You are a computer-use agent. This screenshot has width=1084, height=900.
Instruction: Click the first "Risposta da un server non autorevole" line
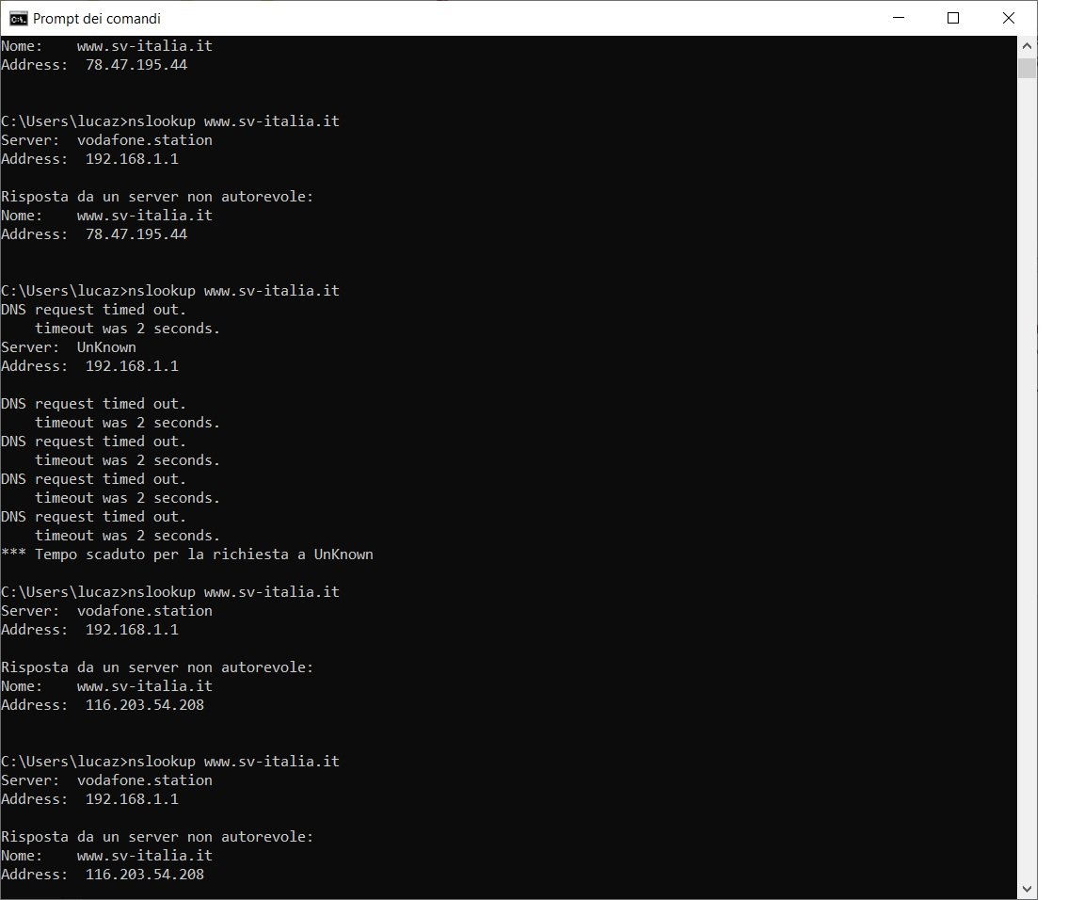tap(156, 197)
